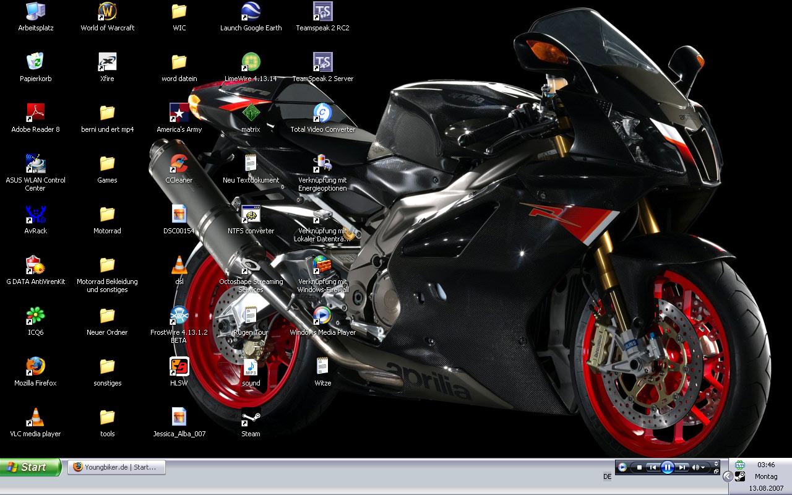Screen dimensions: 792x495
Task: Click the Windows Media Player toolbar logo
Action: pyautogui.click(x=622, y=467)
